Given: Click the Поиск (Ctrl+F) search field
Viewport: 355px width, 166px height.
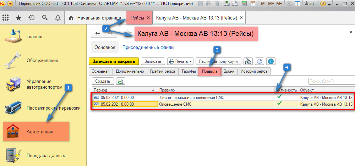Looking at the screenshot, I should pyautogui.click(x=331, y=81).
